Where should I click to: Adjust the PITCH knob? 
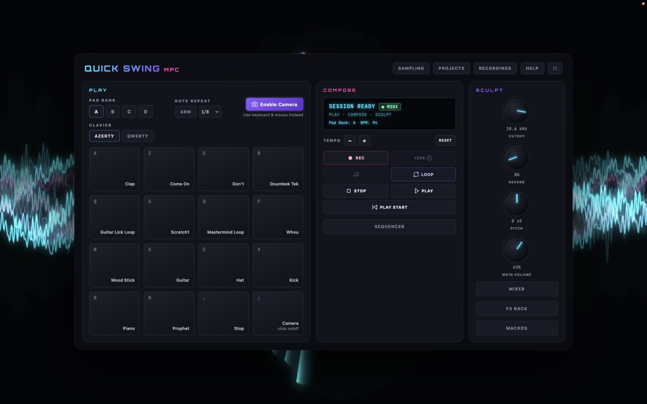(516, 204)
